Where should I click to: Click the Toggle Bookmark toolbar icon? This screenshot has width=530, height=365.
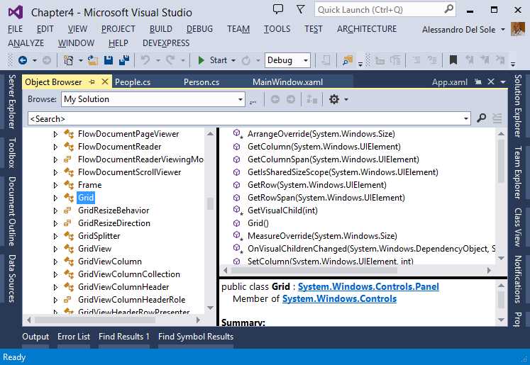click(453, 60)
